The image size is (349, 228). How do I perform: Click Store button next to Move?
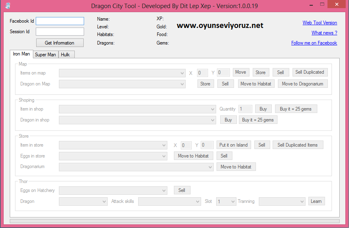pos(261,72)
